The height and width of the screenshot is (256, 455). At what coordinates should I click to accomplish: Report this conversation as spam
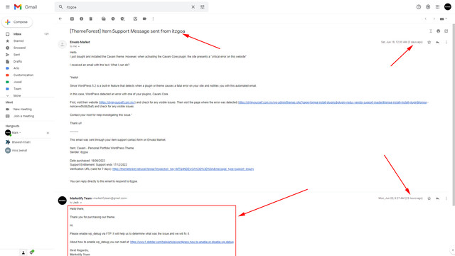(x=82, y=19)
